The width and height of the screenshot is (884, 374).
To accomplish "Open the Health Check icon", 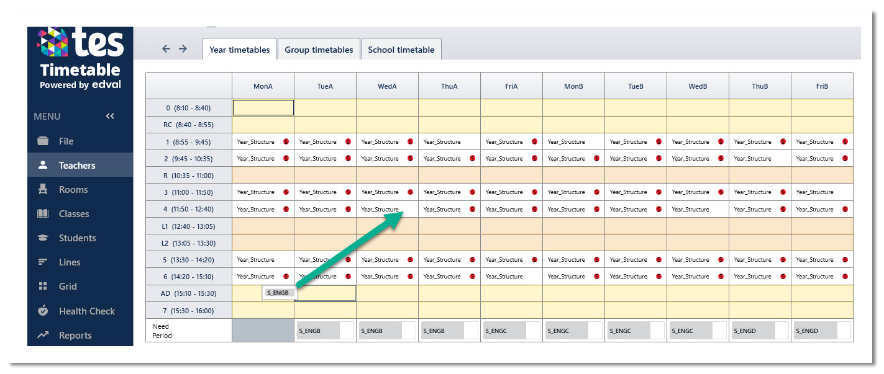I will pos(43,311).
